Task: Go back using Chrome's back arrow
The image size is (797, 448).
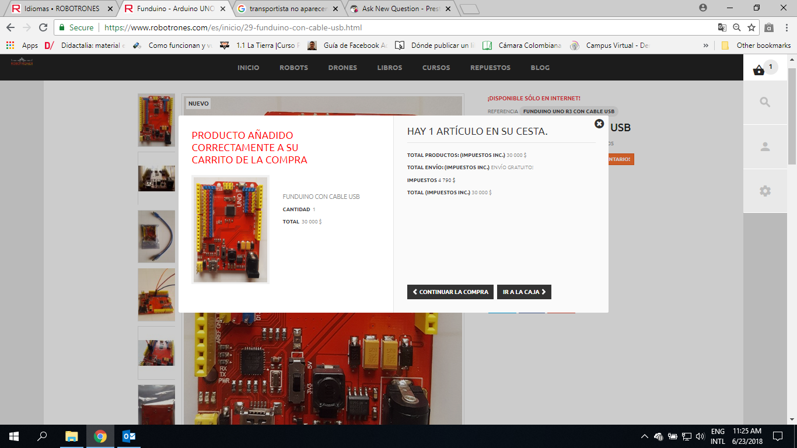Action: [11, 27]
